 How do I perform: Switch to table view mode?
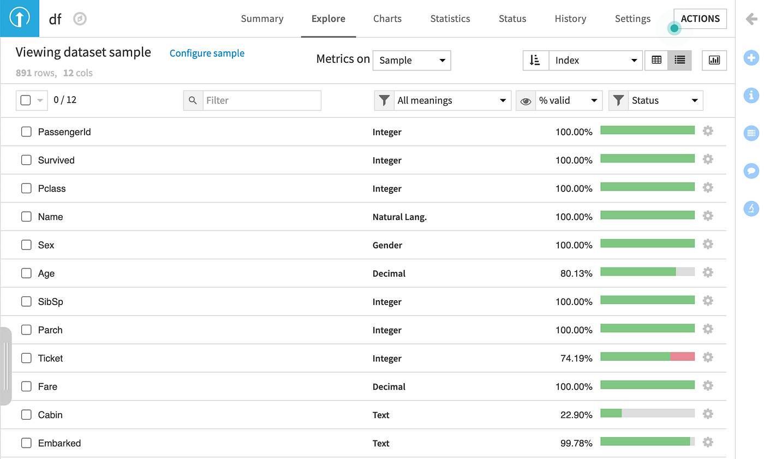656,60
